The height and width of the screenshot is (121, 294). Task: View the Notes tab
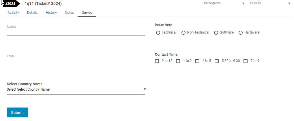[69, 13]
